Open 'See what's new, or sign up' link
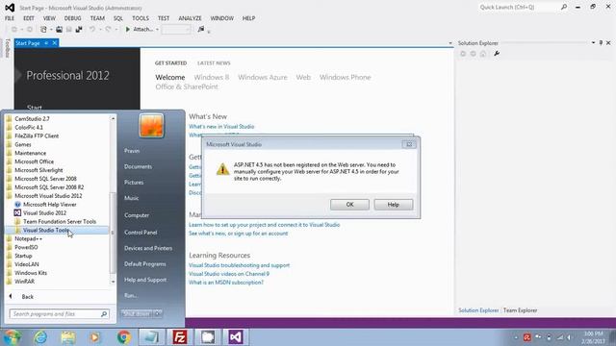Viewport: 616px width, 346px height. [x=238, y=234]
